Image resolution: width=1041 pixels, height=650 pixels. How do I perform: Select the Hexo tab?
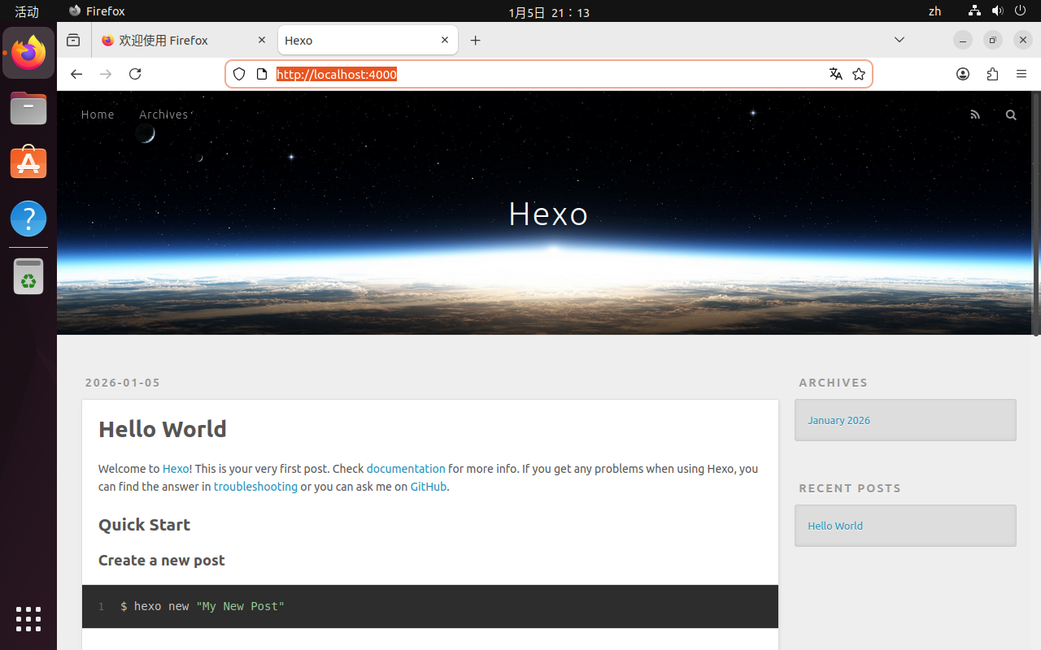(x=368, y=40)
